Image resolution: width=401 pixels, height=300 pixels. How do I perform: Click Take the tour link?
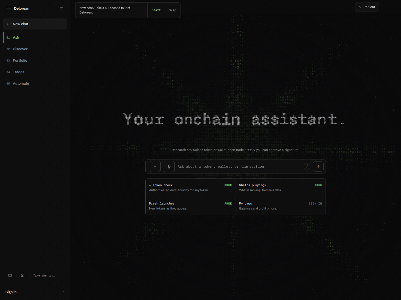tap(44, 275)
